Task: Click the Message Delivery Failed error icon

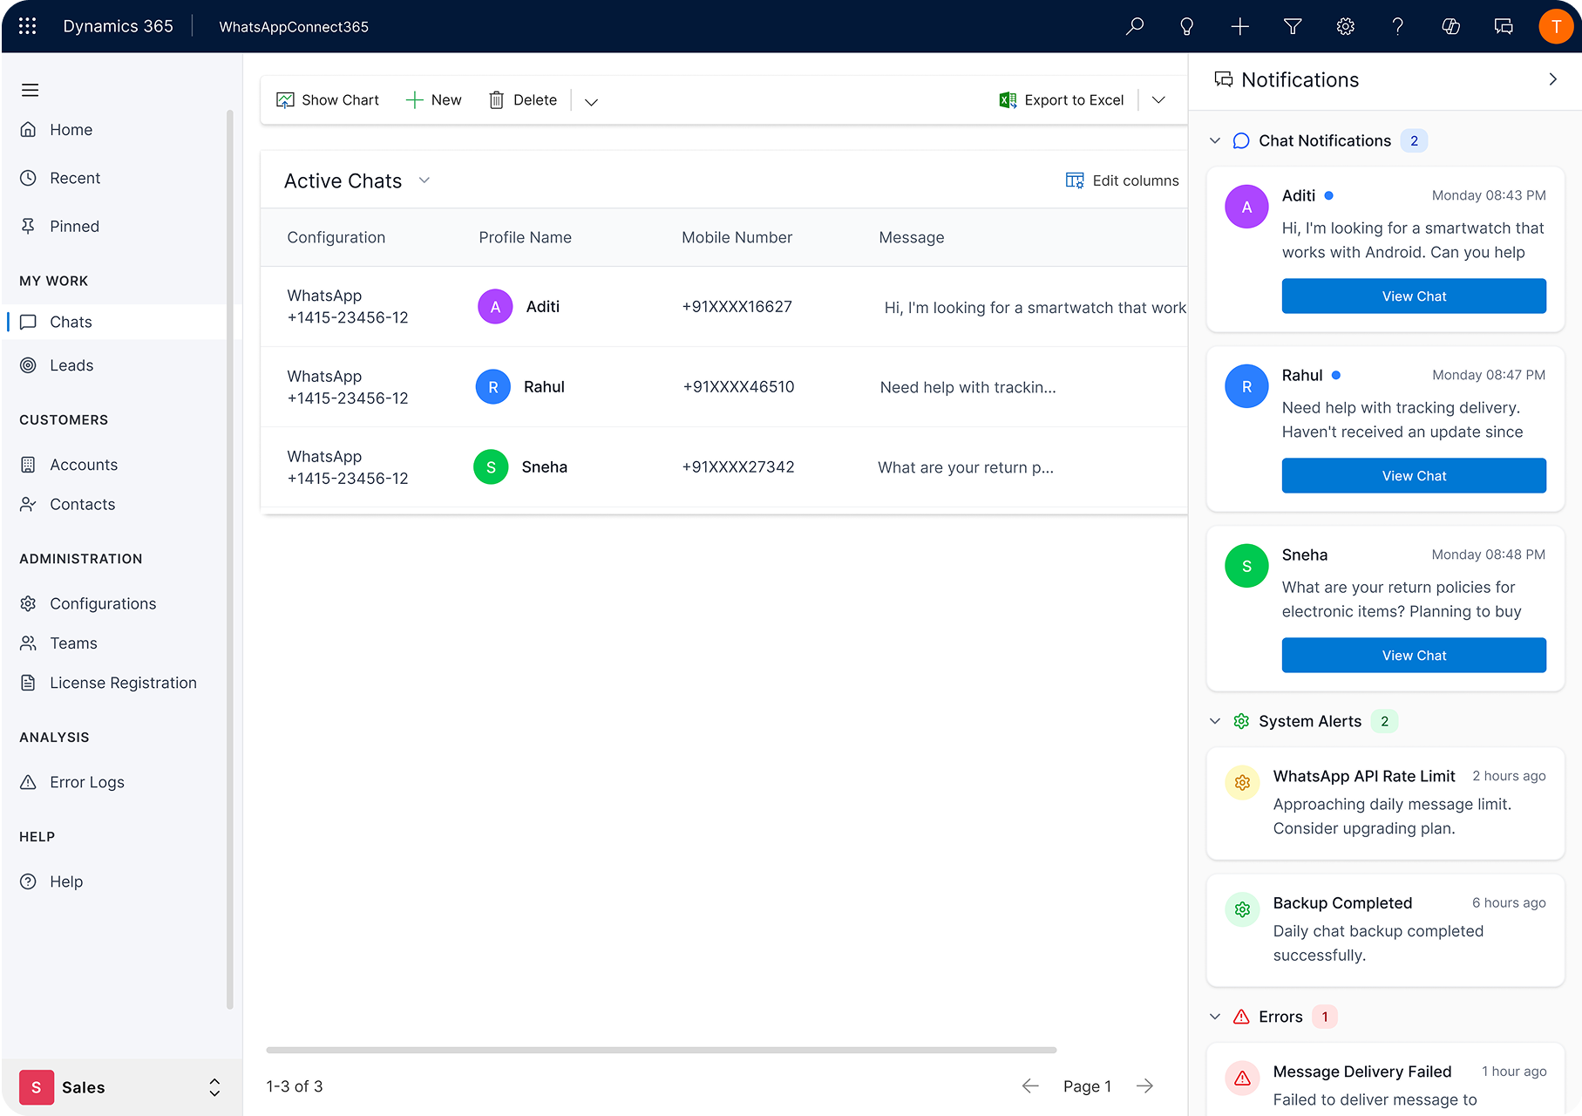Action: [1242, 1079]
